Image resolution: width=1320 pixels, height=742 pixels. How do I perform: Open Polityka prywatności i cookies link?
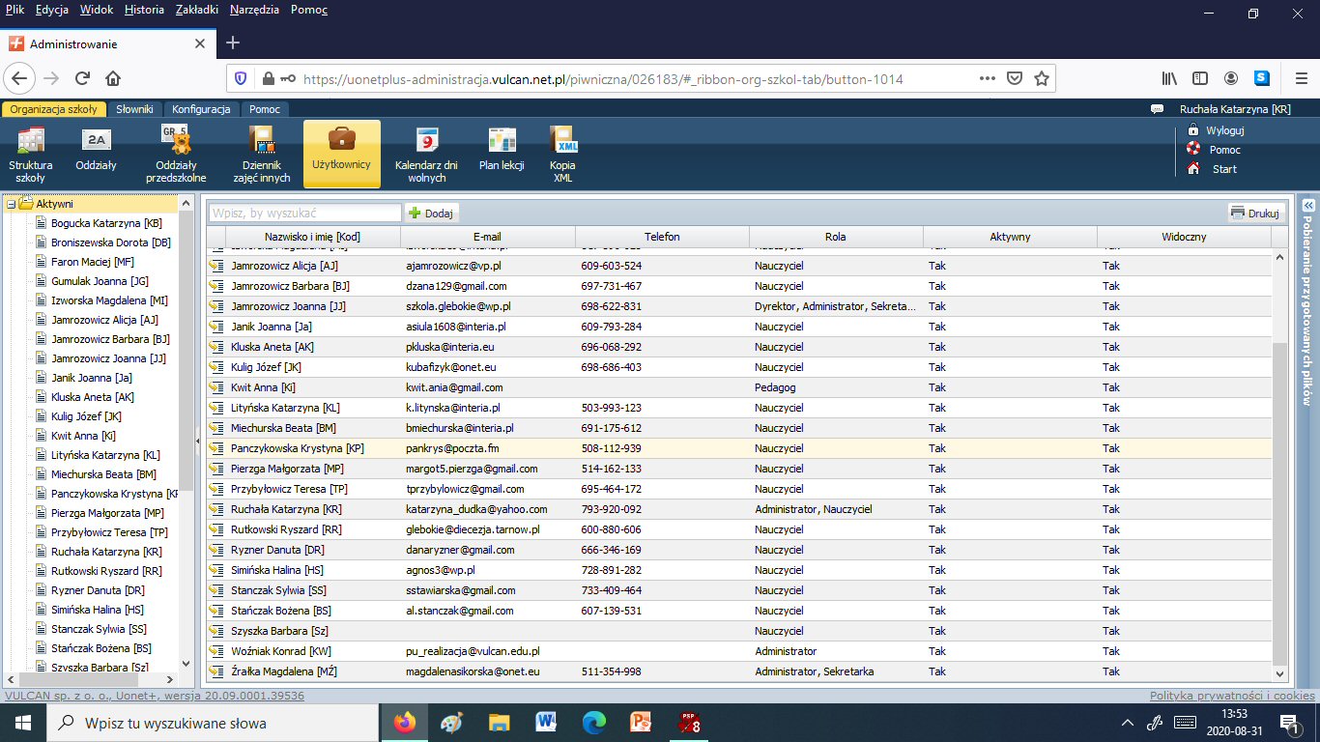[1231, 696]
